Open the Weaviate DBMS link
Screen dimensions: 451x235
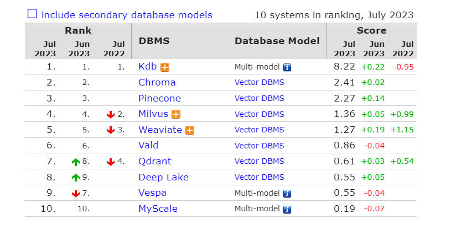160,130
